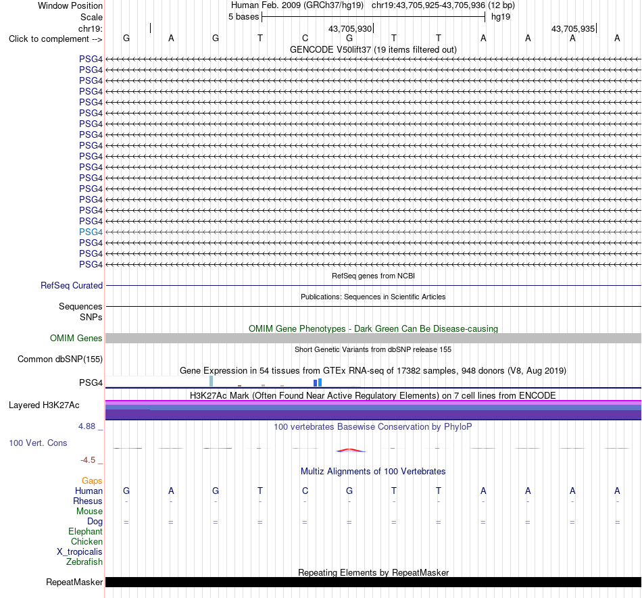This screenshot has width=642, height=598.
Task: Open 'Multiz Alignments of 100 Vertebrates' title
Action: (x=373, y=471)
